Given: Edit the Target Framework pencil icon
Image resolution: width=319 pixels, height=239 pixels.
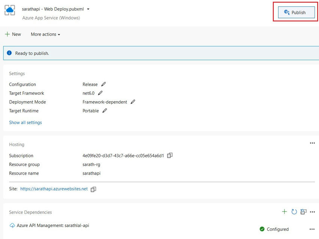Looking at the screenshot, I should 100,93.
